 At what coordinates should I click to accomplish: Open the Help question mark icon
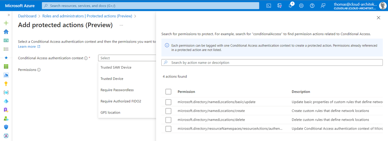pos(312,6)
